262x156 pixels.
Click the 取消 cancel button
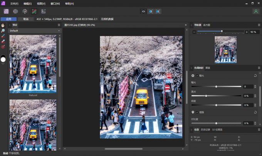tap(26, 19)
